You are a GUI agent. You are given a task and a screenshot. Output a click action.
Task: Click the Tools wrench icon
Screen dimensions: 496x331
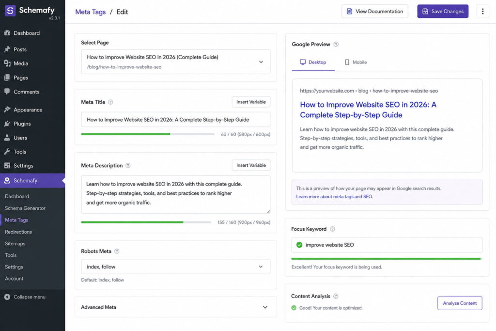point(7,152)
